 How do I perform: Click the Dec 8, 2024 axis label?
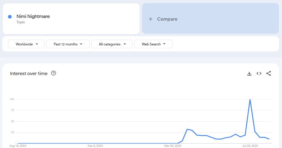coord(95,146)
